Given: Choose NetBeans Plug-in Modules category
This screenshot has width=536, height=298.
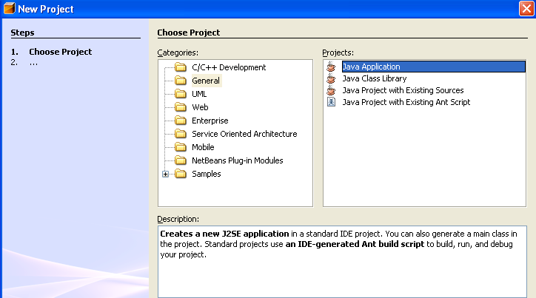Looking at the screenshot, I should [x=237, y=160].
